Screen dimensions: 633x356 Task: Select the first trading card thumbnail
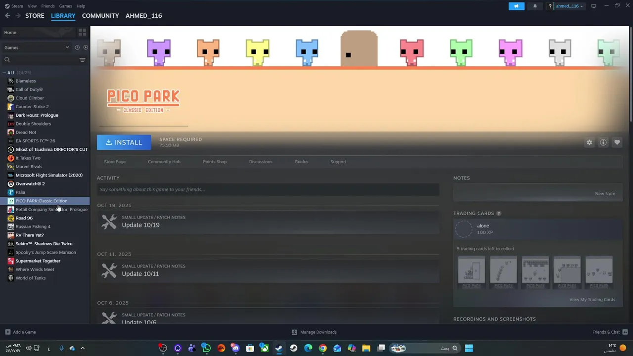point(471,272)
